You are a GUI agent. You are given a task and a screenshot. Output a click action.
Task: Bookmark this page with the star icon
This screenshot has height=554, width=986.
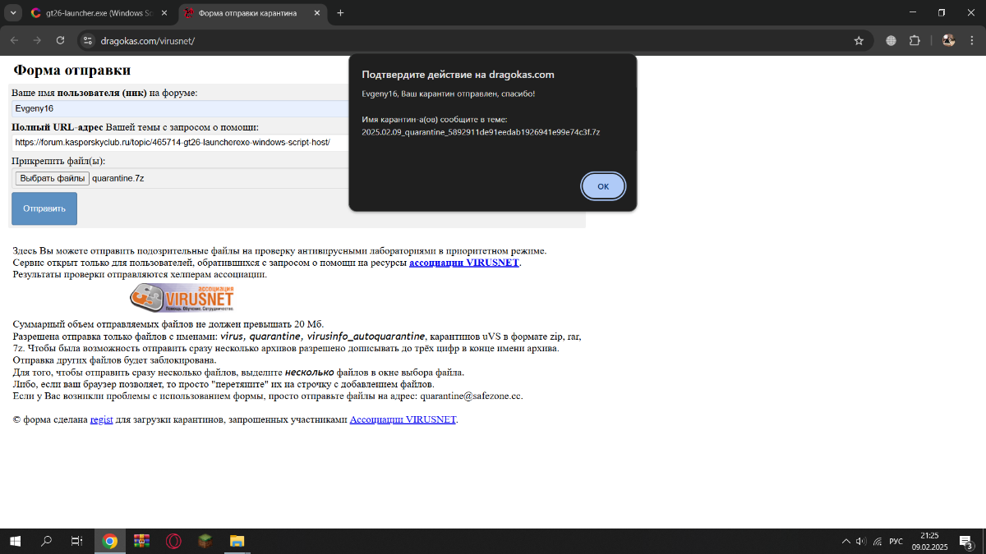[x=859, y=40]
